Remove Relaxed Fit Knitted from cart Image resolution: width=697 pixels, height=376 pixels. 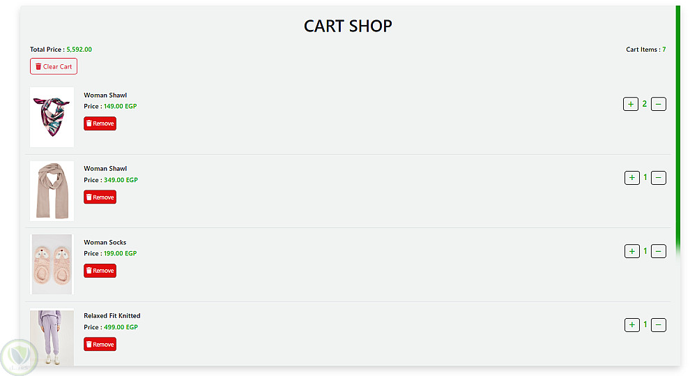pos(100,344)
